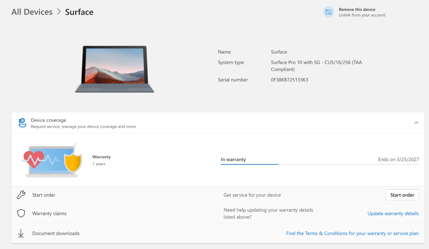Image resolution: width=429 pixels, height=249 pixels.
Task: Click the shield icon beside Warranty claims
Action: click(x=21, y=213)
